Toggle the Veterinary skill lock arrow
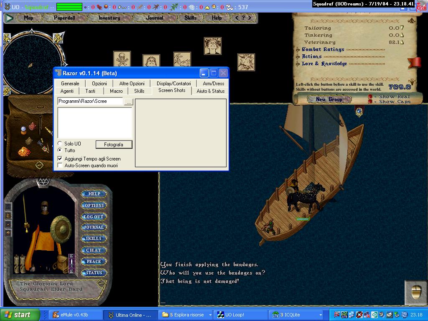The width and height of the screenshot is (428, 321). 402,42
